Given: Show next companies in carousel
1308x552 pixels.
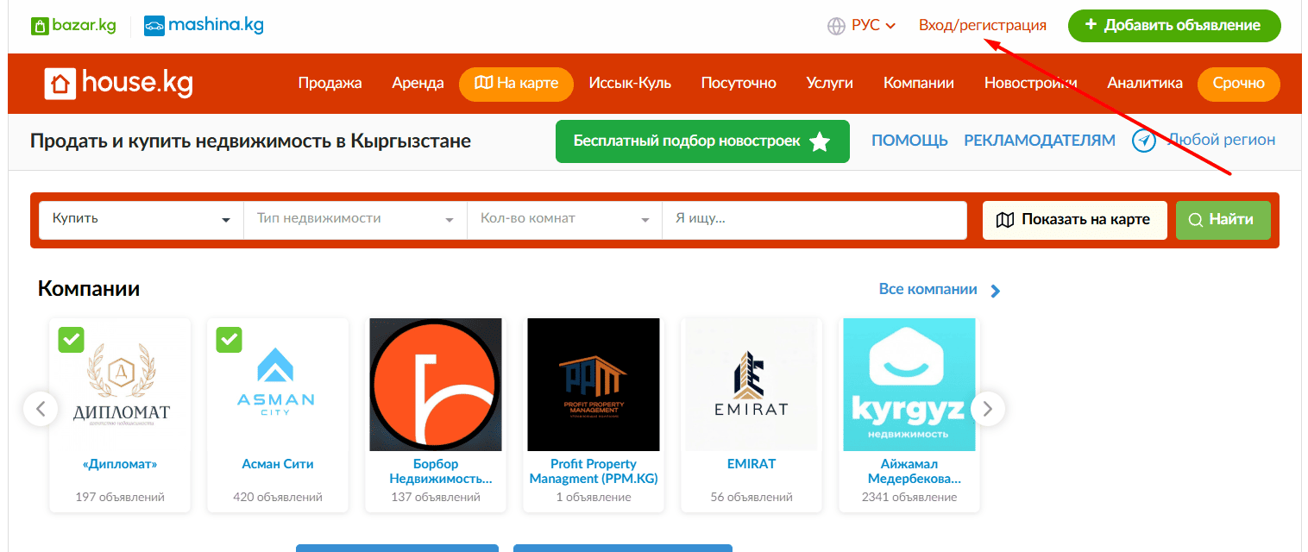Looking at the screenshot, I should (988, 408).
